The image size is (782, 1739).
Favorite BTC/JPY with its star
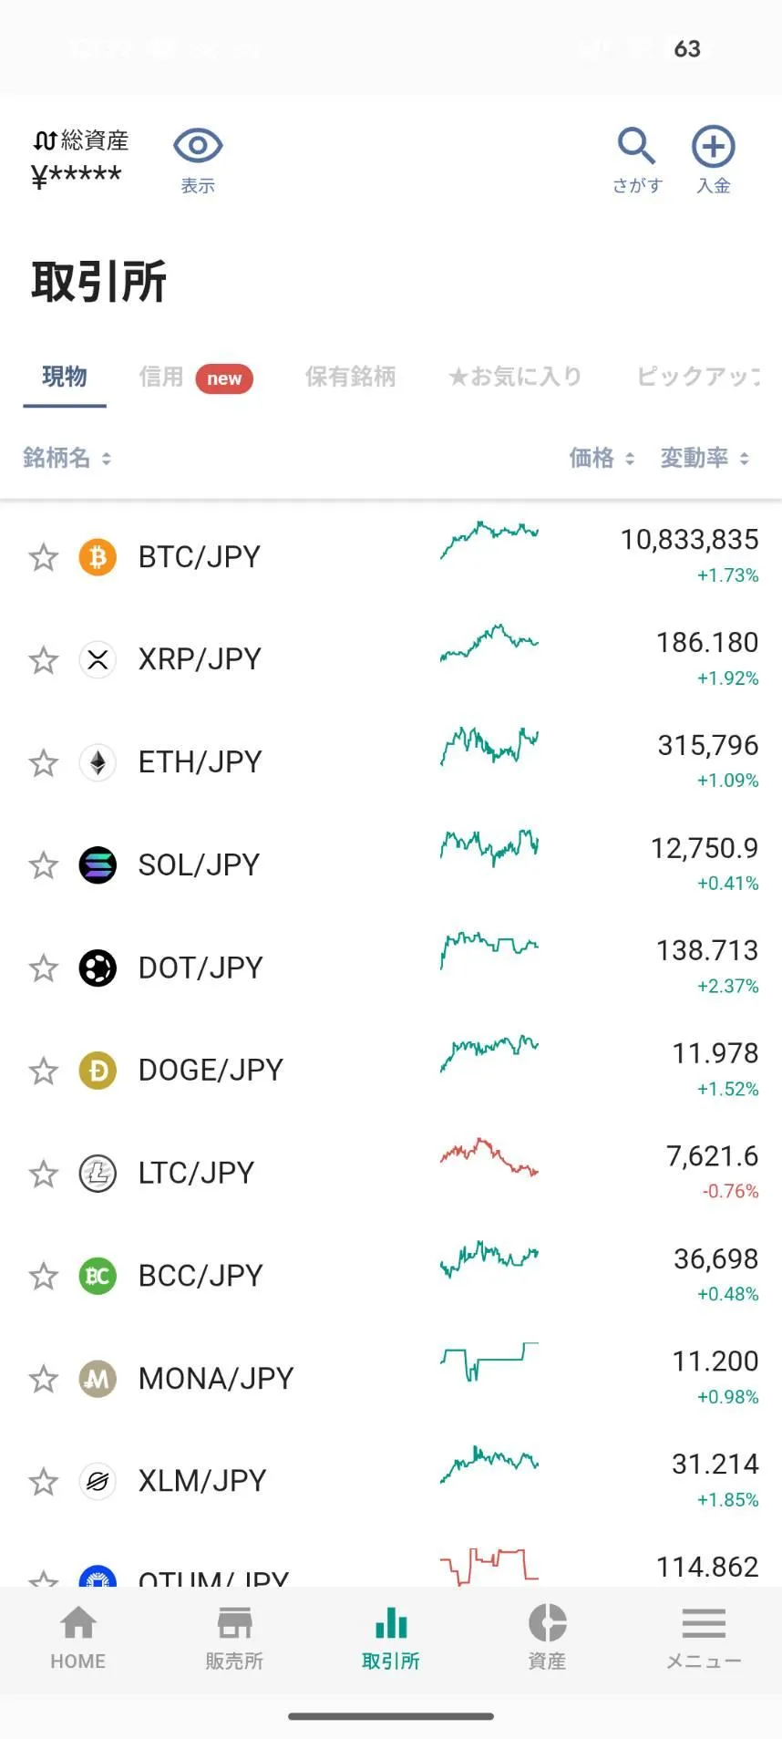point(43,556)
